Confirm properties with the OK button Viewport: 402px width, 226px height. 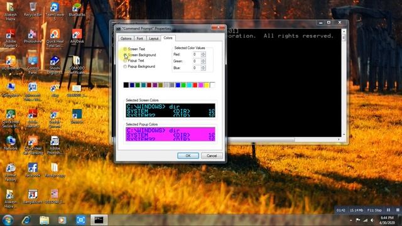188,156
